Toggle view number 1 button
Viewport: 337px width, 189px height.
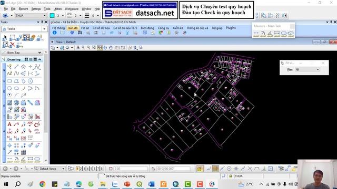[77, 169]
